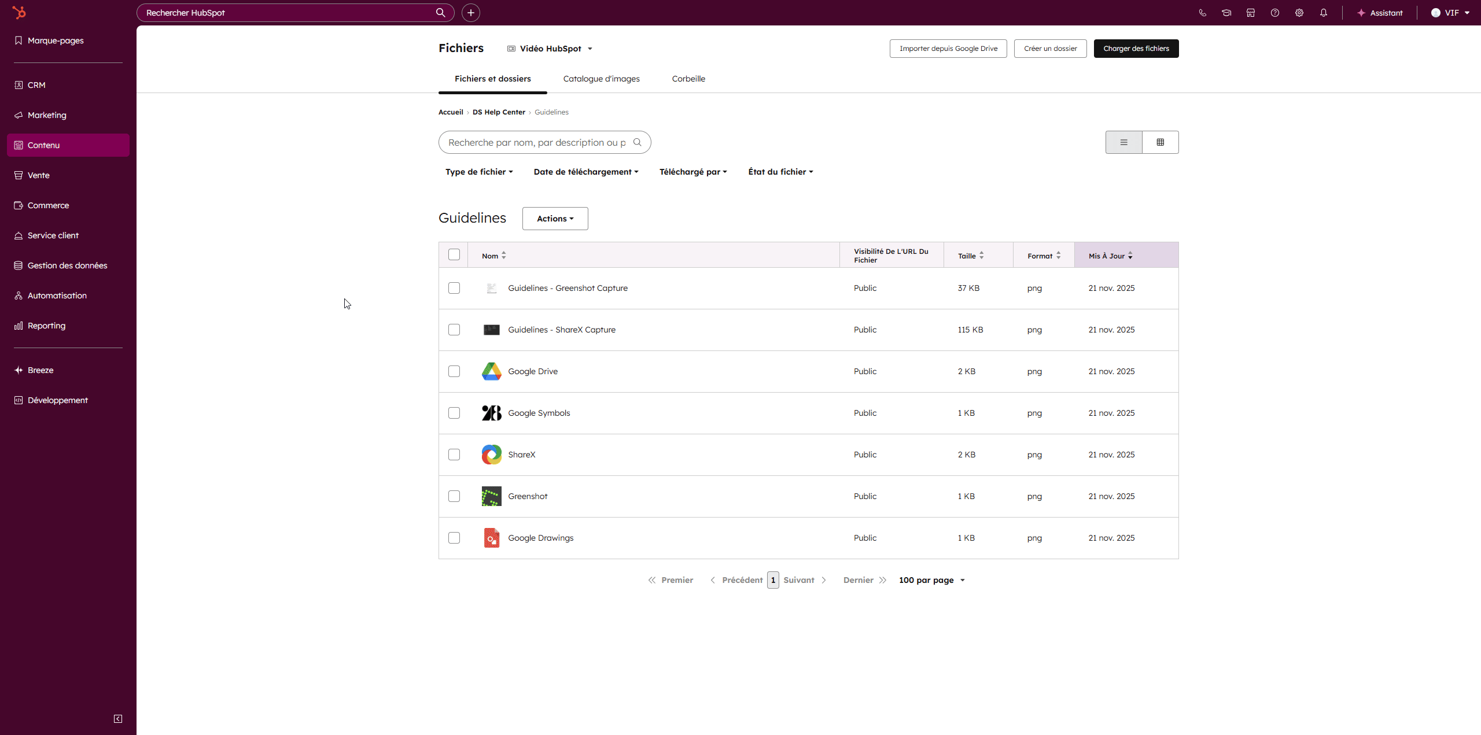The image size is (1481, 735).
Task: Open the settings gear icon
Action: [x=1299, y=12]
